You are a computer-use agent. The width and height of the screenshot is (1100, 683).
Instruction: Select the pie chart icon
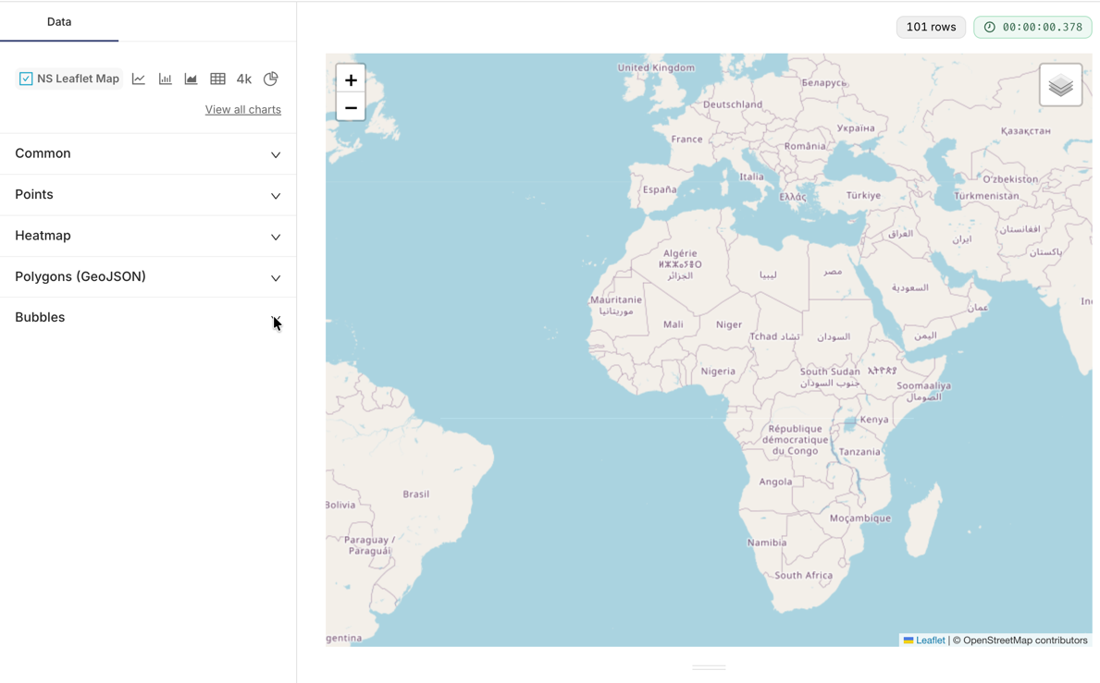point(271,79)
